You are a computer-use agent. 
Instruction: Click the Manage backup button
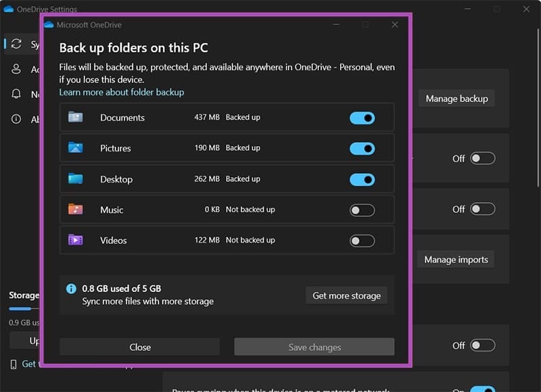click(x=456, y=98)
